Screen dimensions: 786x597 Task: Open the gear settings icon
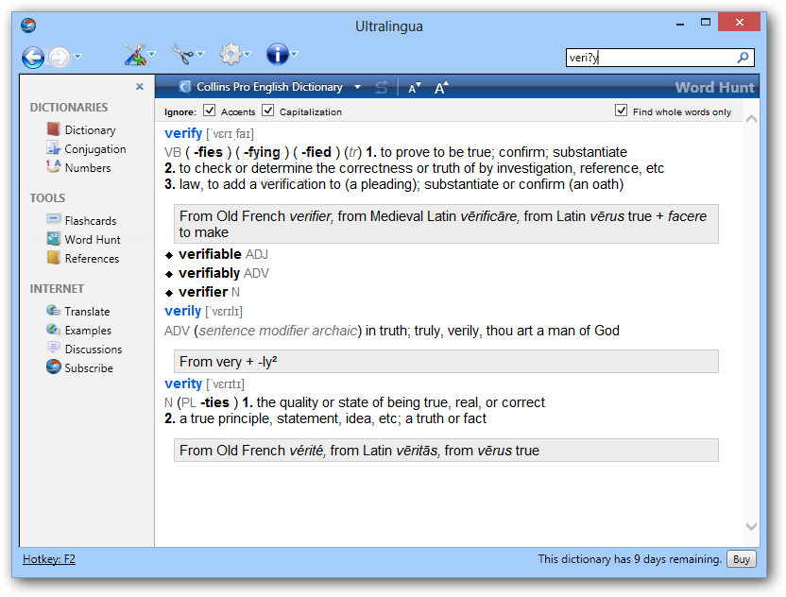pyautogui.click(x=231, y=54)
